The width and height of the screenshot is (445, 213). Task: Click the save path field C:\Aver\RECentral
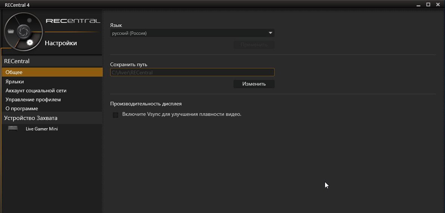192,72
